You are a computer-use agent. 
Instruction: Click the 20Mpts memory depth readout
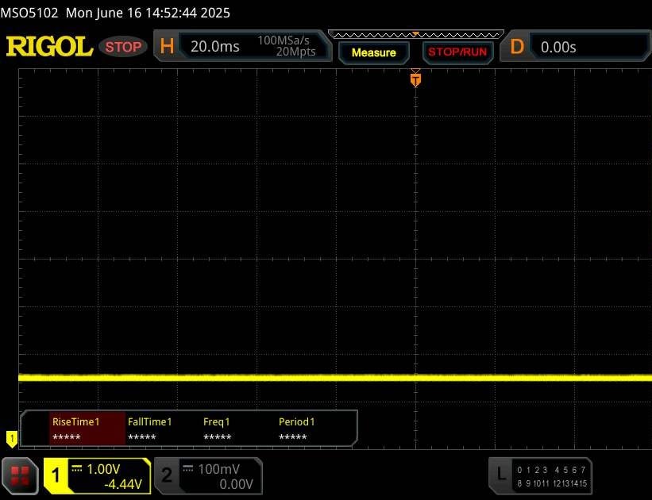296,52
